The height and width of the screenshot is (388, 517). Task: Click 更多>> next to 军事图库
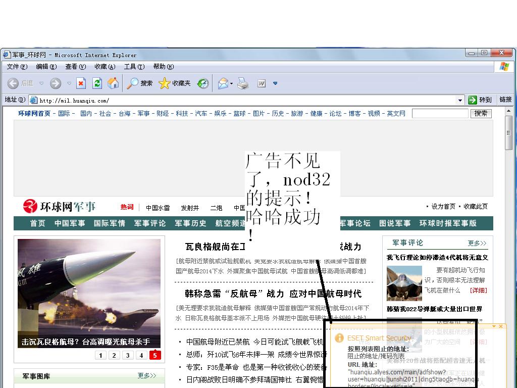pyautogui.click(x=147, y=376)
